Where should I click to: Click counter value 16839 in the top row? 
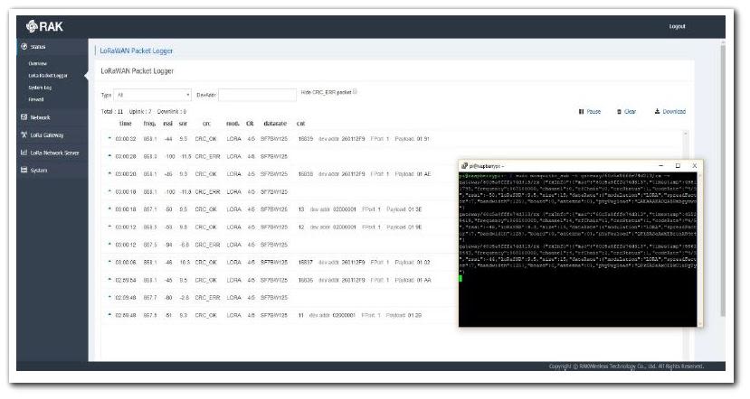306,138
